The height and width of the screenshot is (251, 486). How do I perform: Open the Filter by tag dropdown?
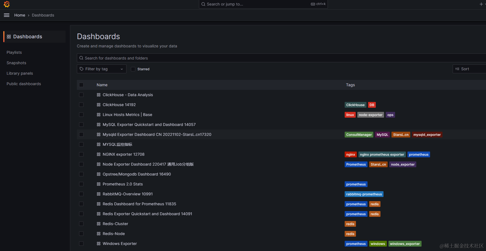pyautogui.click(x=102, y=69)
